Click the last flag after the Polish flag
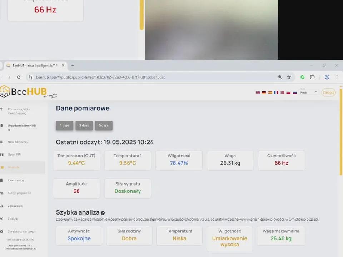The image size is (343, 257). click(x=295, y=93)
